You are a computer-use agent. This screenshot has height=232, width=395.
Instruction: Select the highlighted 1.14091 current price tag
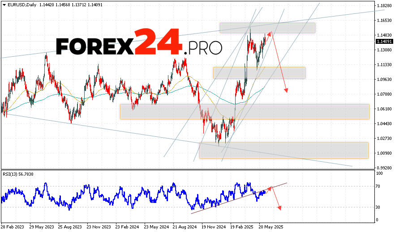tap(384, 41)
